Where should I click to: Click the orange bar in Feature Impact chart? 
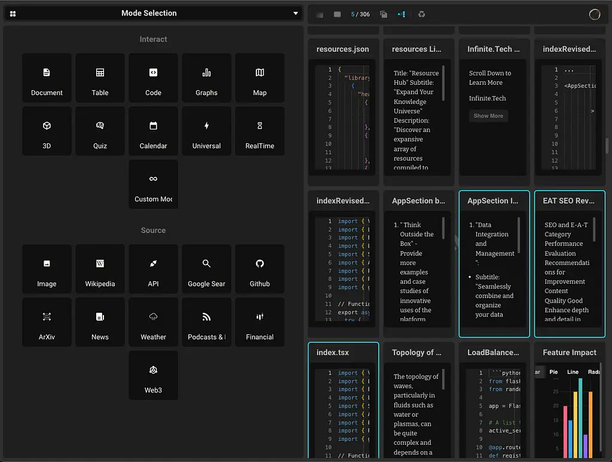click(590, 424)
